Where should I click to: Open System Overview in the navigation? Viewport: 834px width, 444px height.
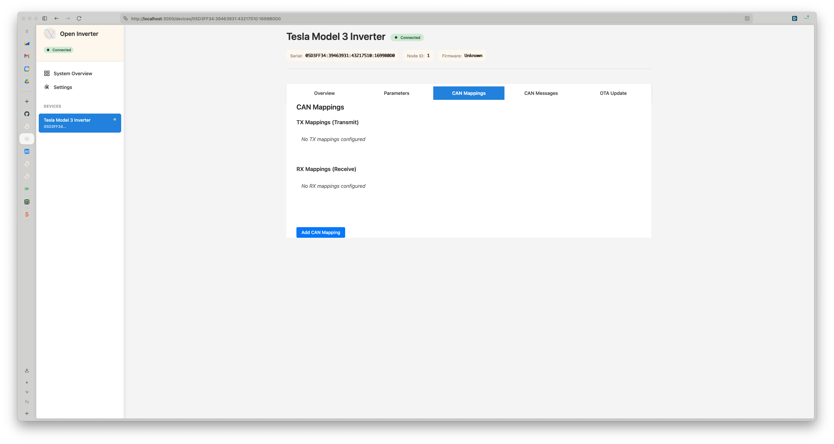(73, 73)
